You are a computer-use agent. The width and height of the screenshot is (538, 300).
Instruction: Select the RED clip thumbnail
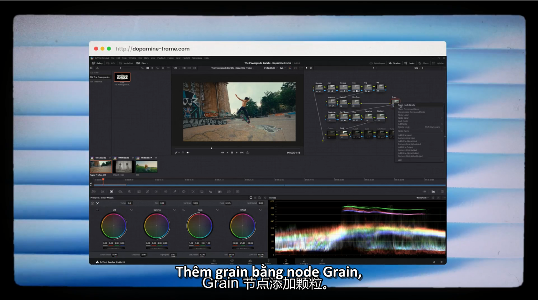(146, 167)
